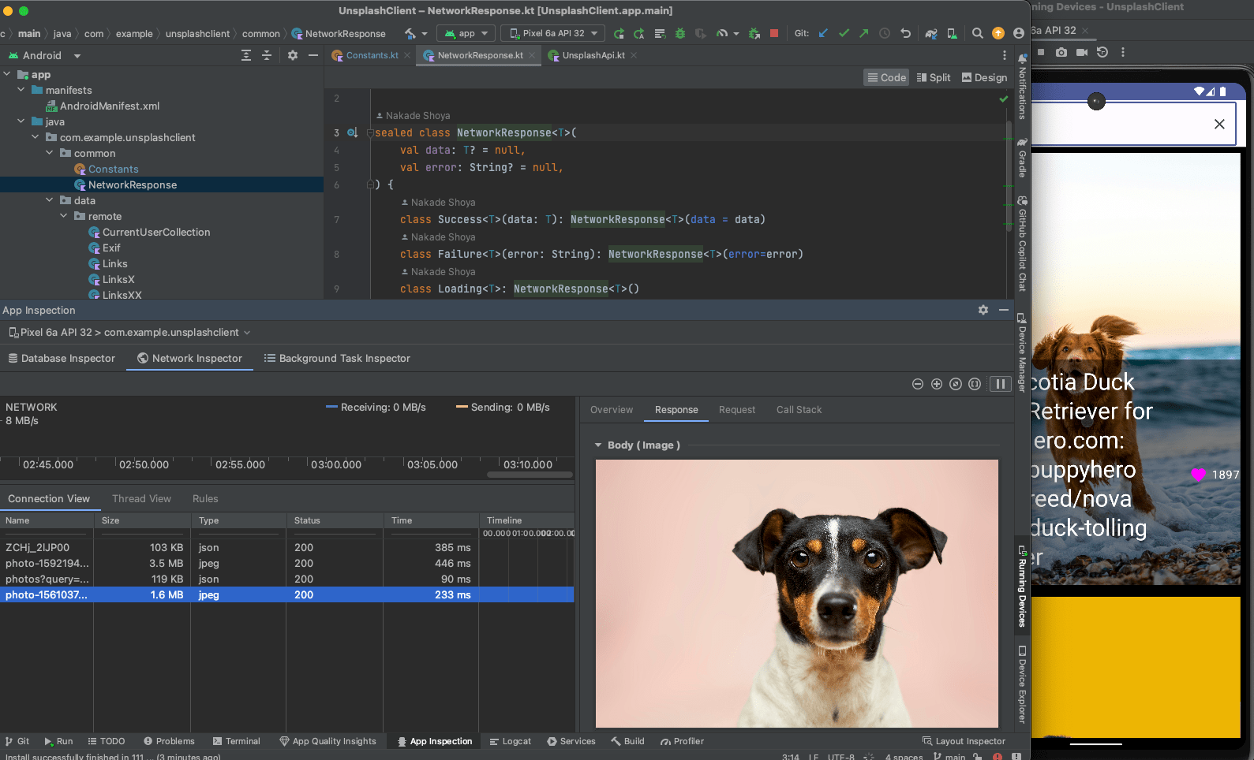Image resolution: width=1254 pixels, height=760 pixels.
Task: Switch to the Call Stack tab
Action: pos(799,410)
